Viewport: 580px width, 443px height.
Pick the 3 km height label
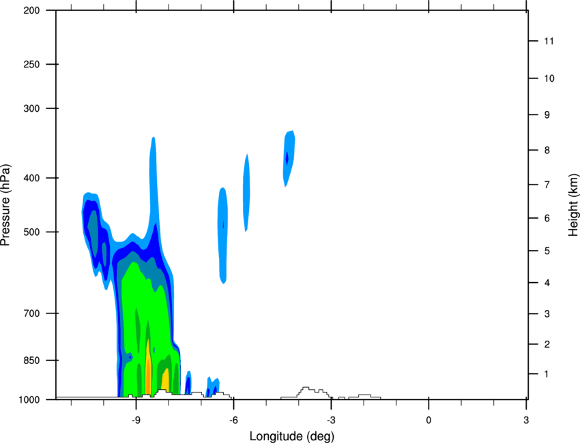[547, 314]
